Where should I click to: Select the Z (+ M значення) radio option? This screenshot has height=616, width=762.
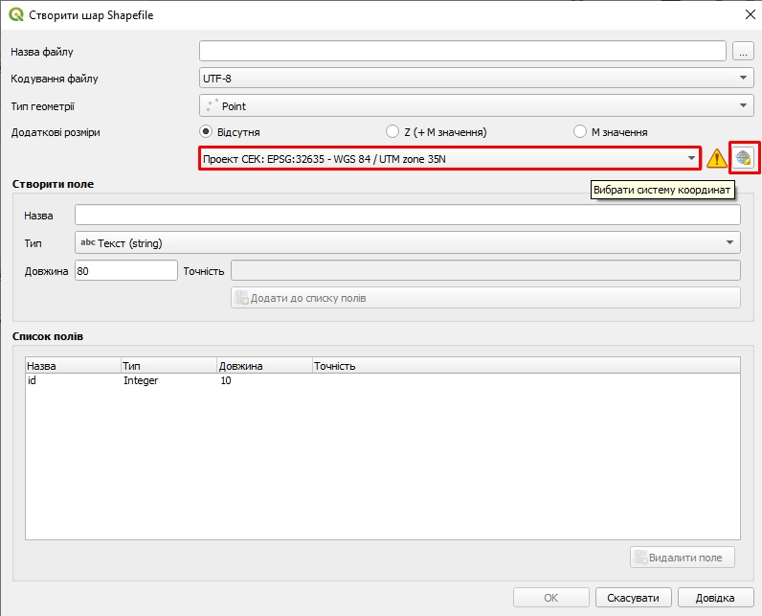point(392,132)
